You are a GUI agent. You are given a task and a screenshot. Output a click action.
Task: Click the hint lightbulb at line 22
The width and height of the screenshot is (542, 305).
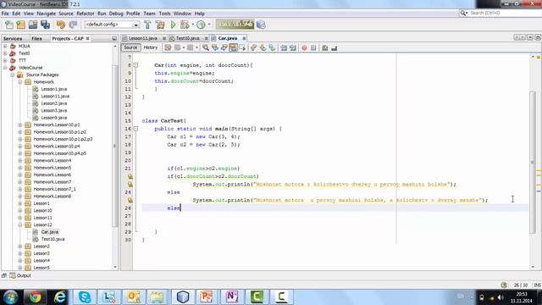point(130,176)
